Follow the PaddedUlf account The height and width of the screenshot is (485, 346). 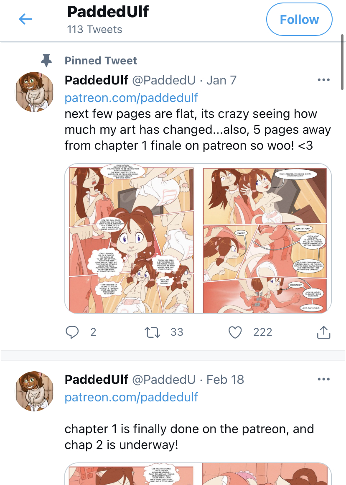[299, 20]
